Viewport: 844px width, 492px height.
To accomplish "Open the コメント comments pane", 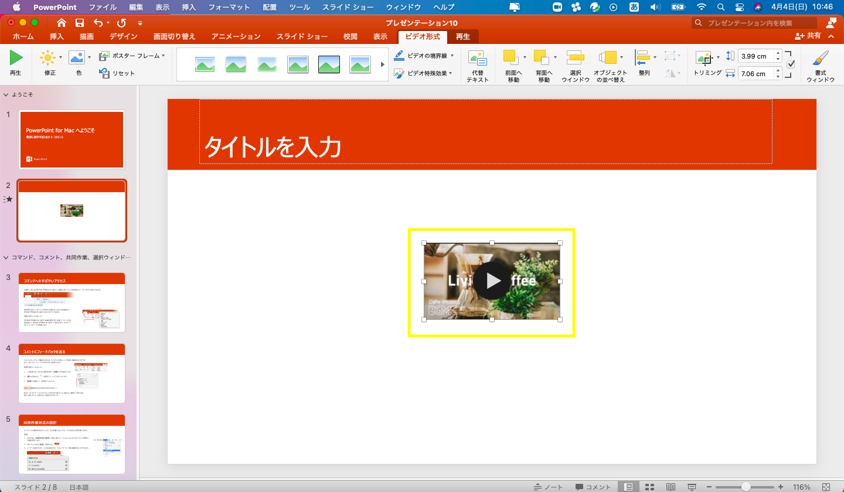I will (593, 487).
